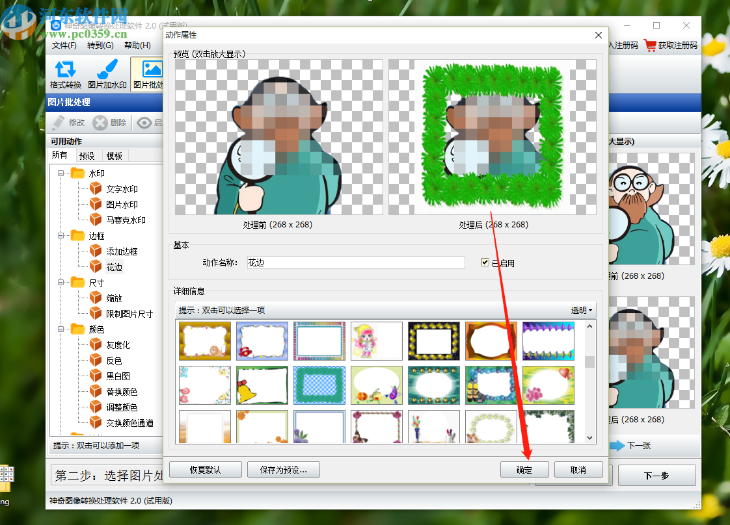Collapse the 尺寸 folder node
Viewport: 730px width, 525px height.
click(x=61, y=282)
